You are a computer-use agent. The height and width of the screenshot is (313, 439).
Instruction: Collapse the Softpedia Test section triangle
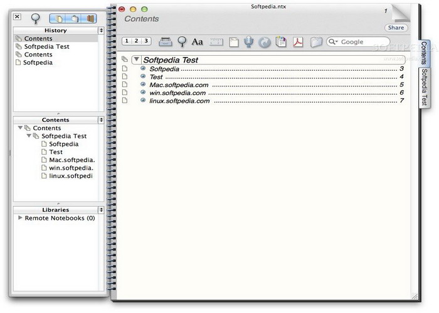(136, 59)
